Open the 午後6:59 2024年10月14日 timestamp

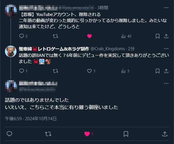click(x=31, y=118)
